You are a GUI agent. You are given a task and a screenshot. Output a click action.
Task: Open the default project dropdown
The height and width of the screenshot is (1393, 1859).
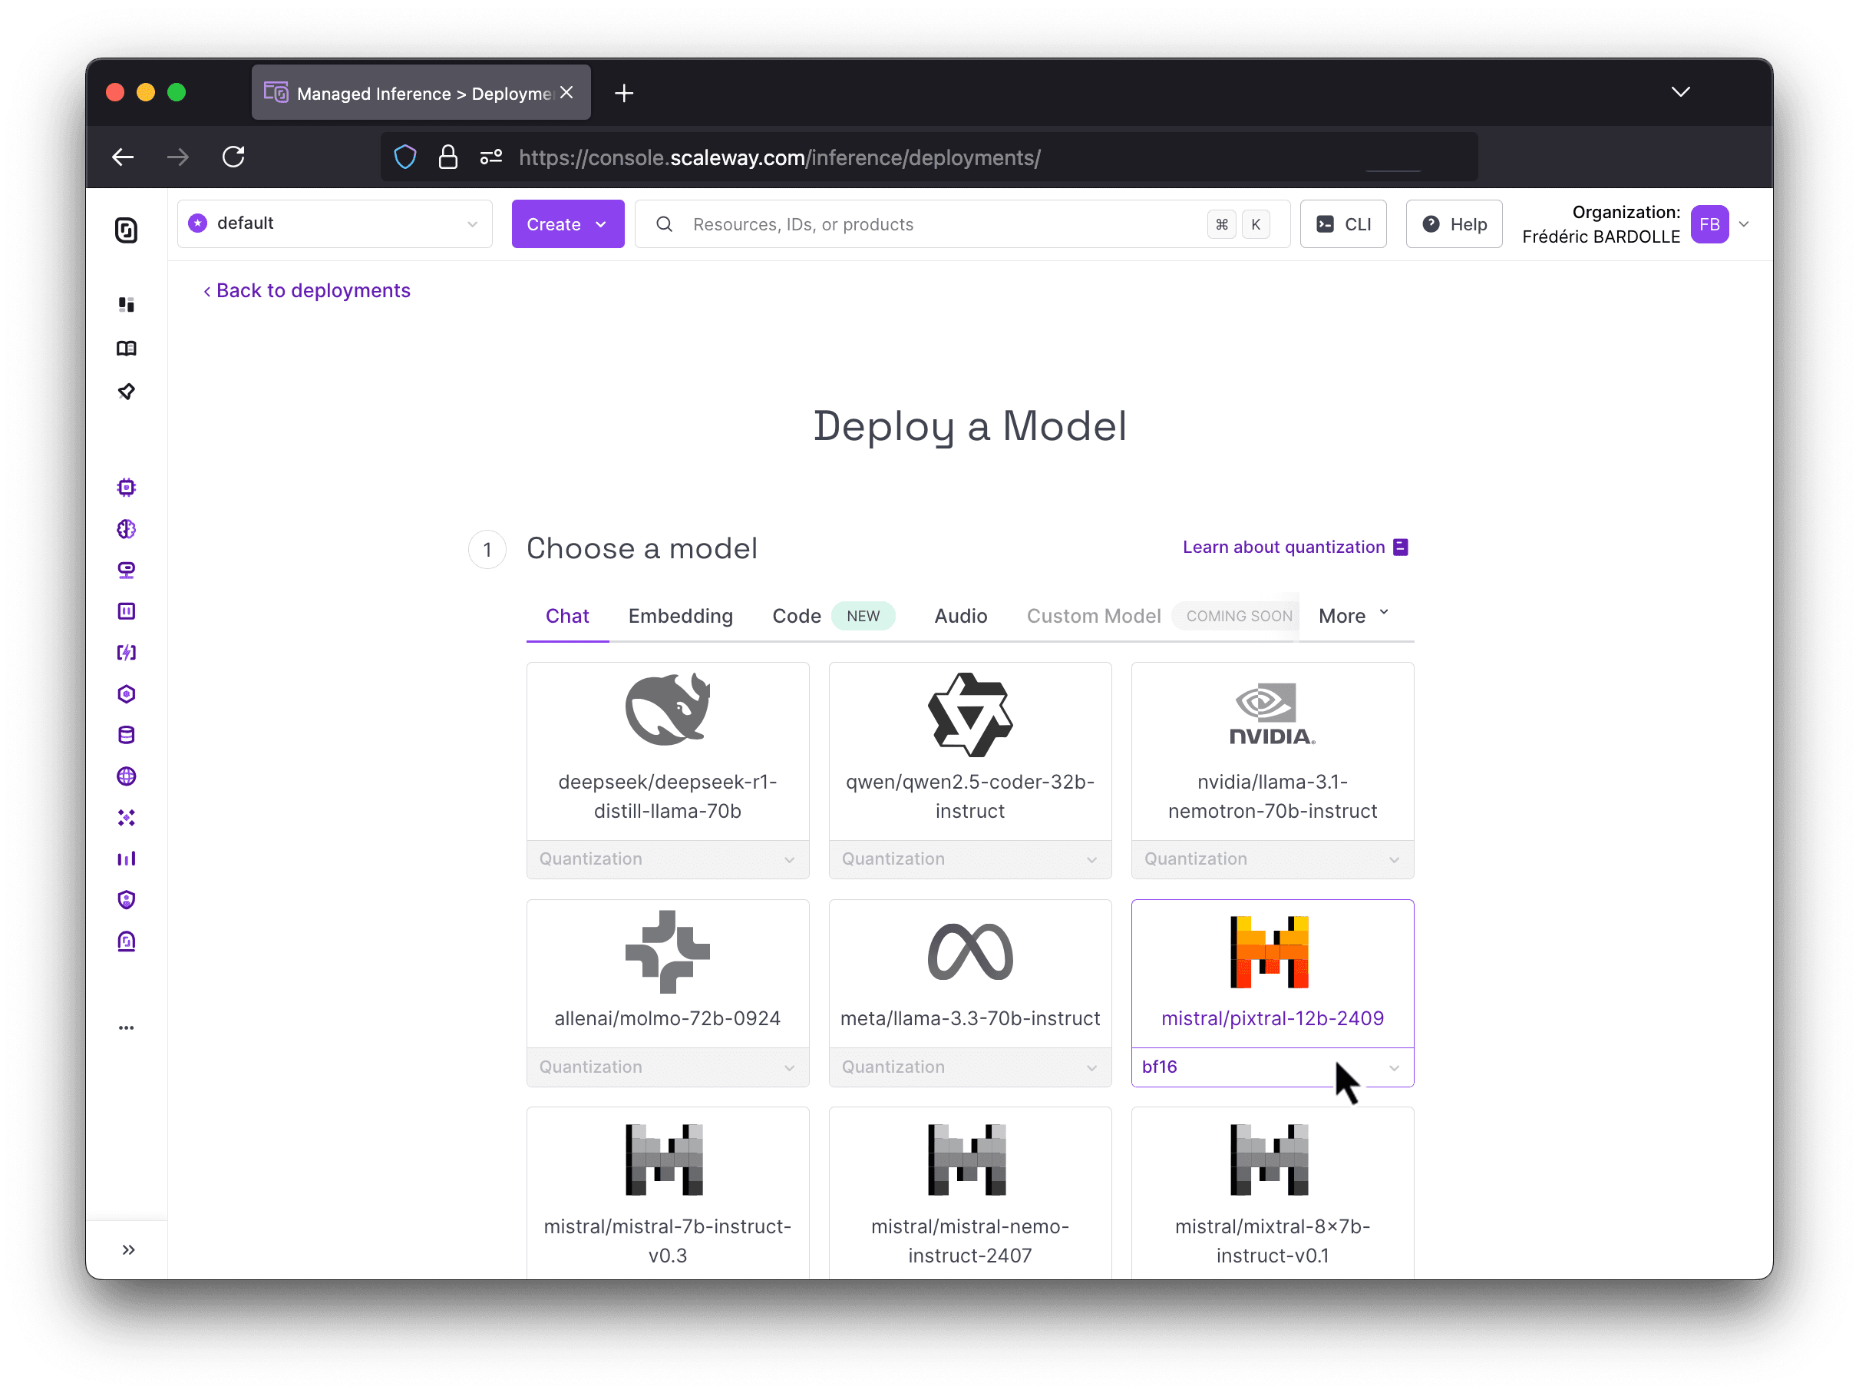[x=334, y=223]
